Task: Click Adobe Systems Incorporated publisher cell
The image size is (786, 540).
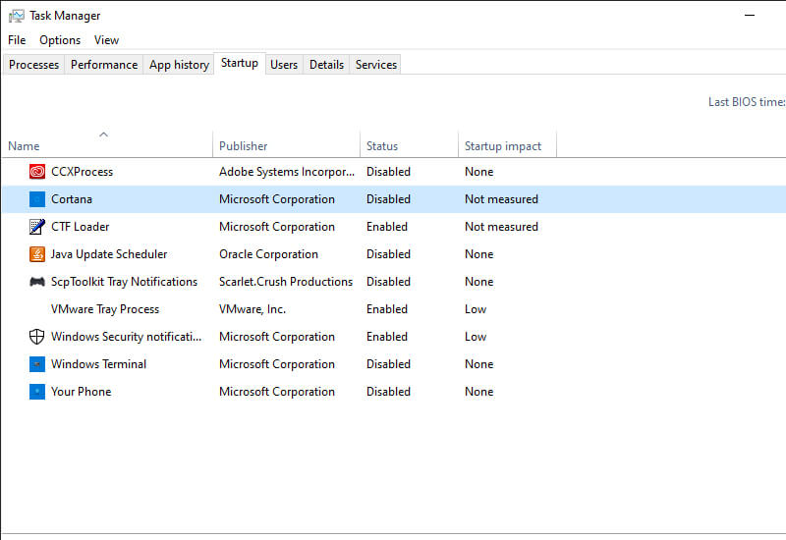Action: [287, 172]
